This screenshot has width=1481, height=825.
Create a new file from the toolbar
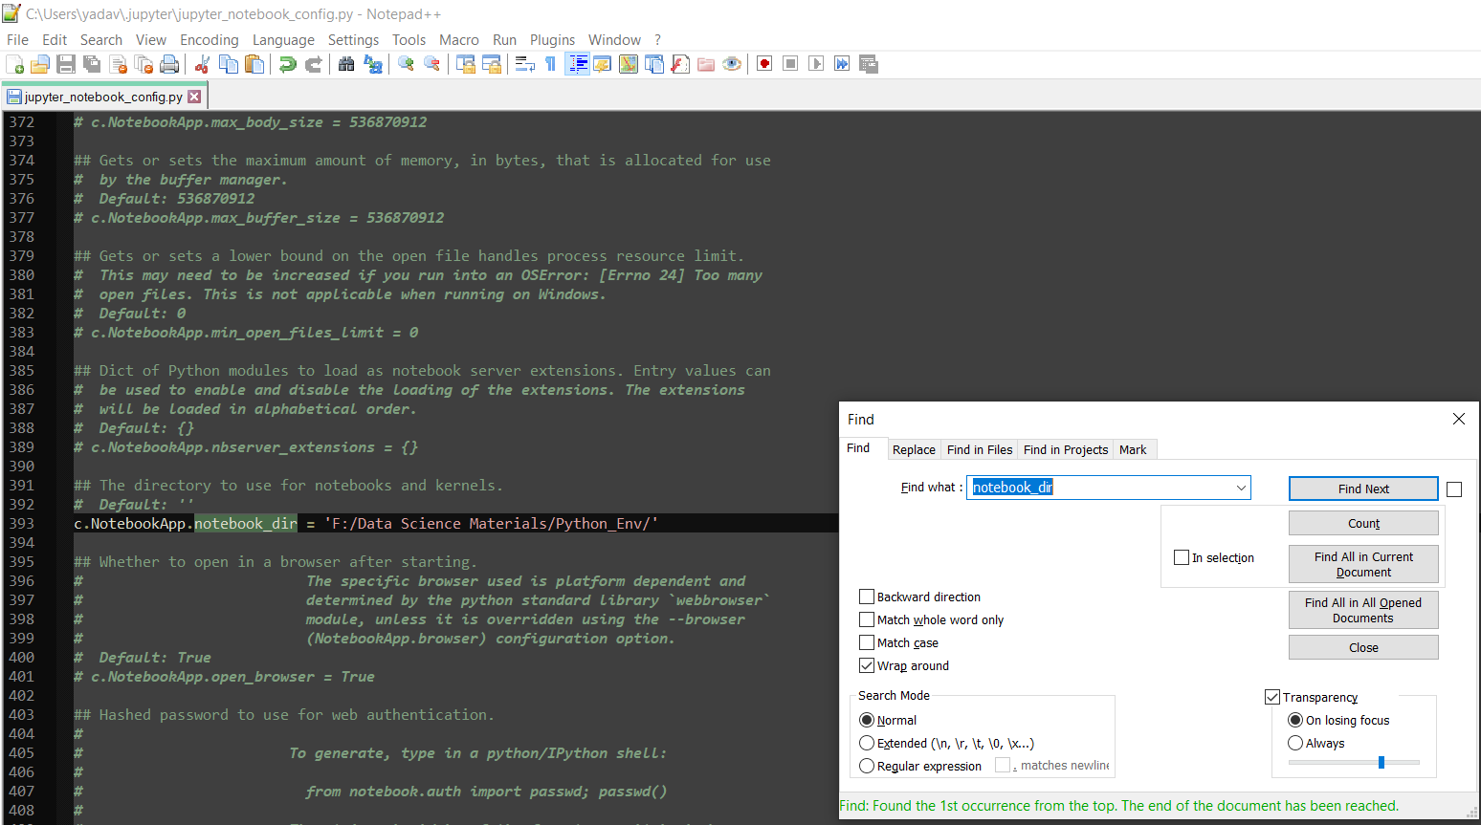pos(15,64)
